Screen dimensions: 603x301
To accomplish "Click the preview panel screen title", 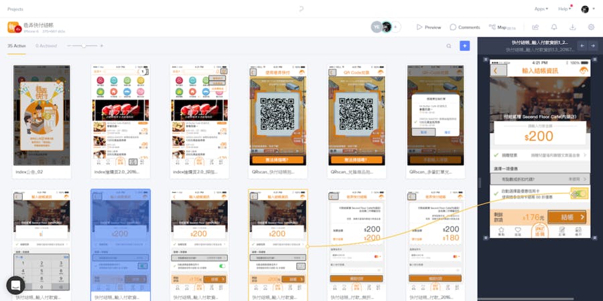I will 539,43.
